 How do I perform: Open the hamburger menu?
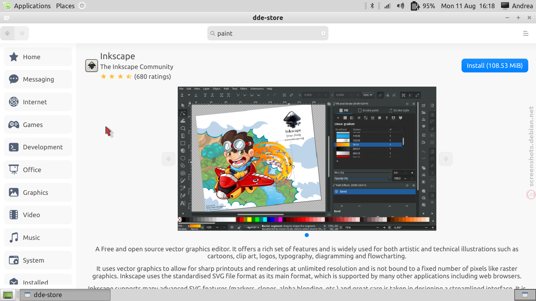[x=526, y=33]
